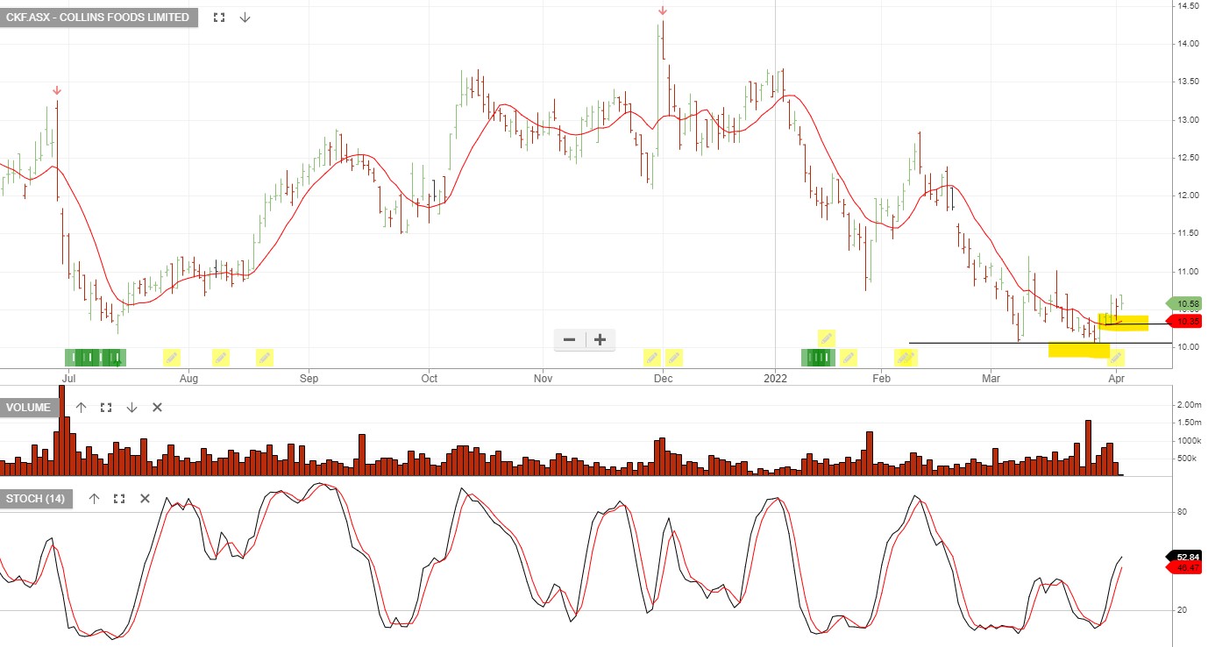Click the zoom out minus button

coord(569,339)
